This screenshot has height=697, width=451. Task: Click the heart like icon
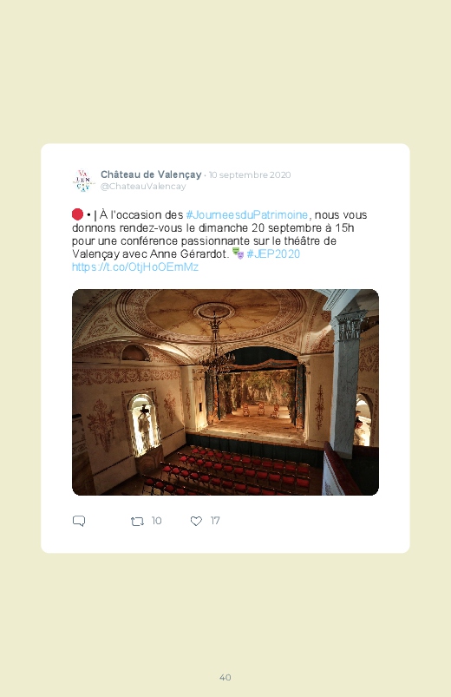[196, 521]
